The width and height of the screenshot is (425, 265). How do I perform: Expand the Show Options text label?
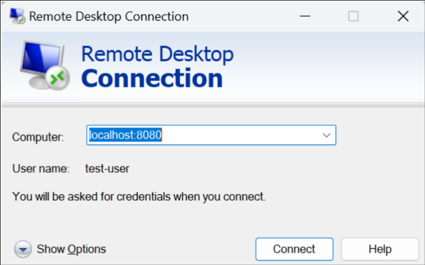[x=71, y=249]
